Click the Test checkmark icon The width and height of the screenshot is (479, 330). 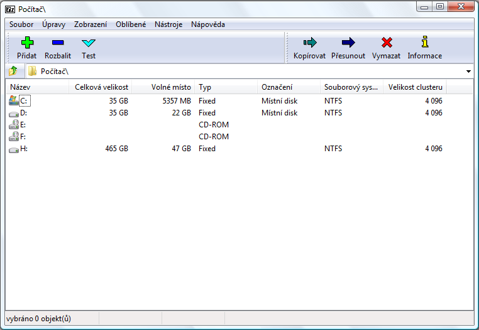89,43
